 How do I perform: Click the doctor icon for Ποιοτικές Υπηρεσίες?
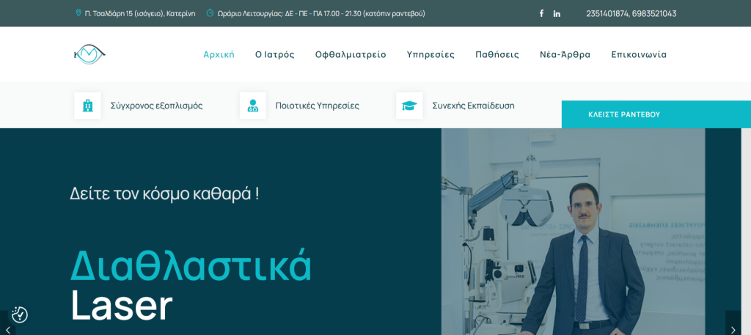(253, 106)
